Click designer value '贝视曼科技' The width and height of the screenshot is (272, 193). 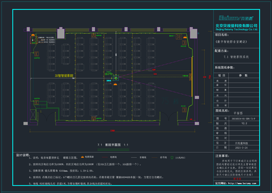(241, 143)
